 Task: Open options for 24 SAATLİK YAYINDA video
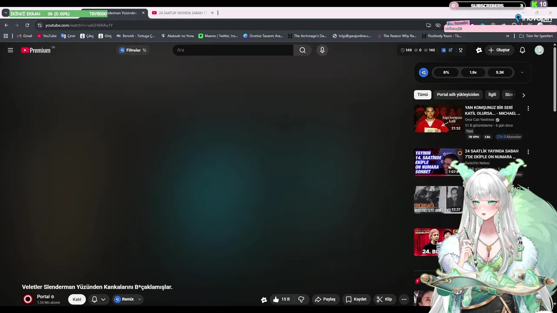pyautogui.click(x=528, y=152)
